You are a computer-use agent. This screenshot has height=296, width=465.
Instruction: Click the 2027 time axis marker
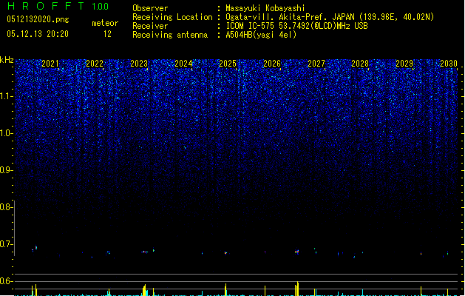(316, 63)
